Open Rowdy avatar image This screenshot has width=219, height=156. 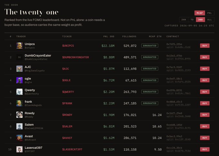[19, 115]
